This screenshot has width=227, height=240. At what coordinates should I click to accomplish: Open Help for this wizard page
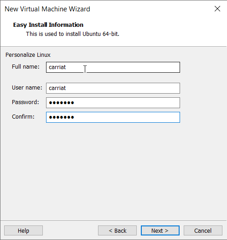[x=23, y=230]
